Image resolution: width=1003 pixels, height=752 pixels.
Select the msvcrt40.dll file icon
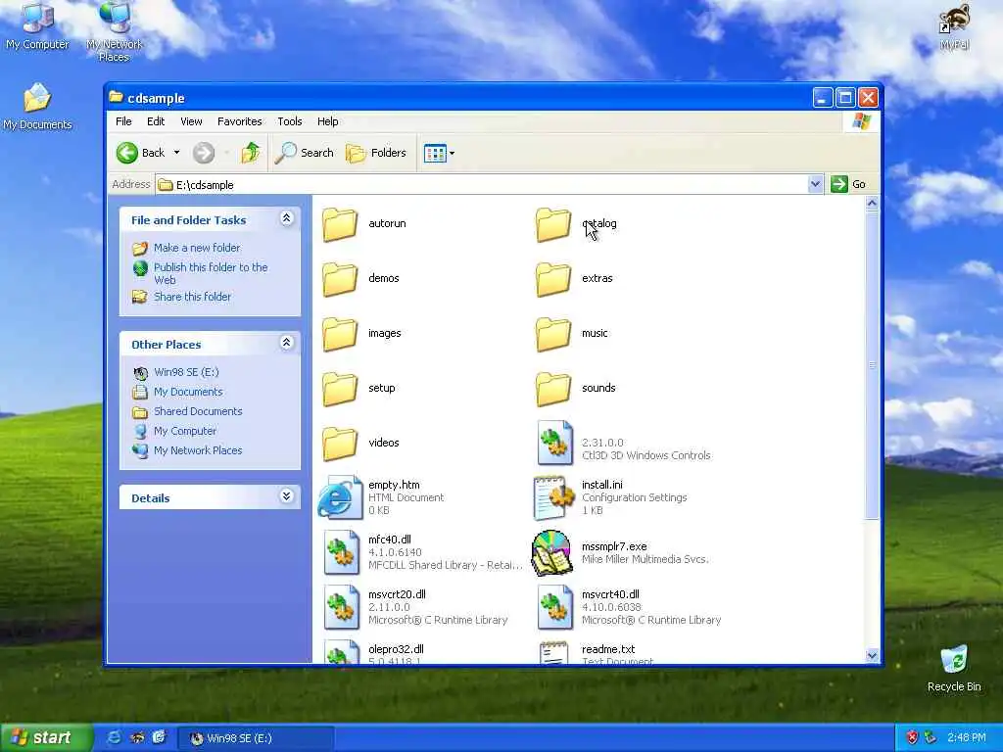coord(554,607)
